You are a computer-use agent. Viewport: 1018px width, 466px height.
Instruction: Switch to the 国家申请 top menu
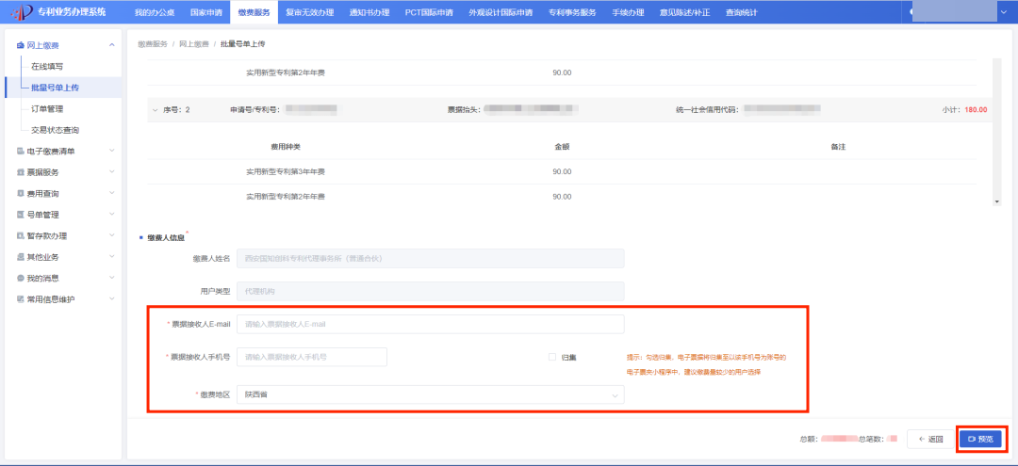click(205, 12)
